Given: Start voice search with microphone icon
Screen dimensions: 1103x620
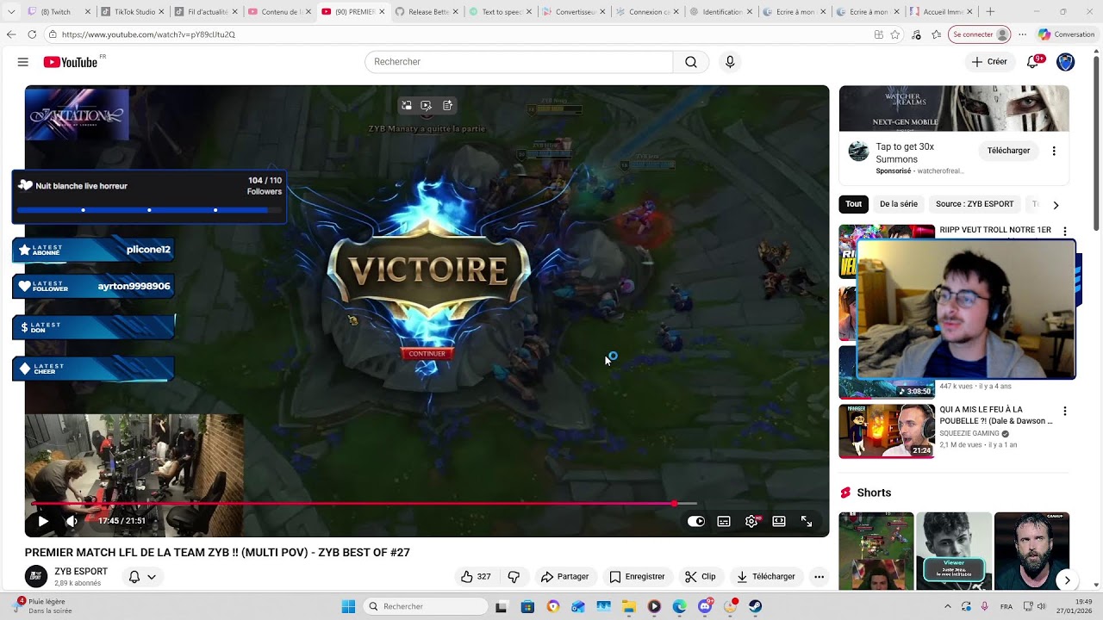Looking at the screenshot, I should coord(730,62).
